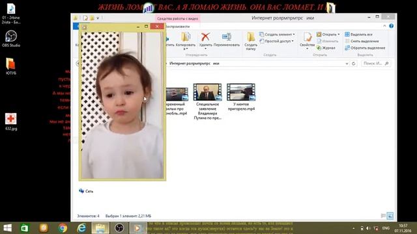417x234 pixels.
Task: Open Explorer help question mark icon
Action: (x=391, y=26)
